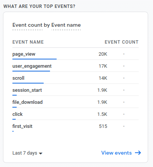Click the 1.9K count for session_start

[102, 90]
